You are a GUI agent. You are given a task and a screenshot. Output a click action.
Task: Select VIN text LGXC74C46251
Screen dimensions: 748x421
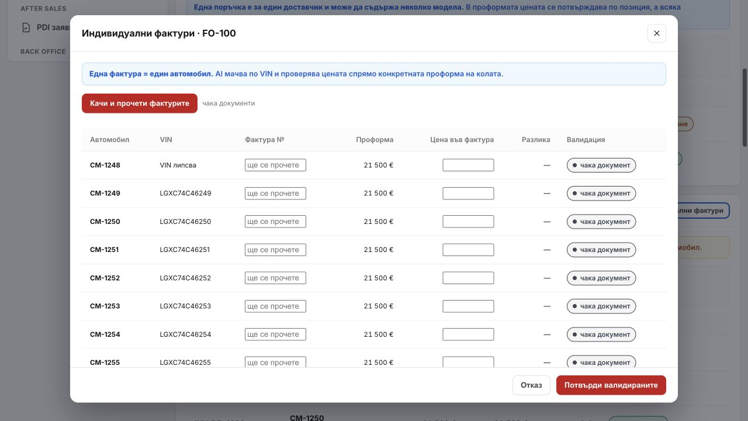pos(185,250)
